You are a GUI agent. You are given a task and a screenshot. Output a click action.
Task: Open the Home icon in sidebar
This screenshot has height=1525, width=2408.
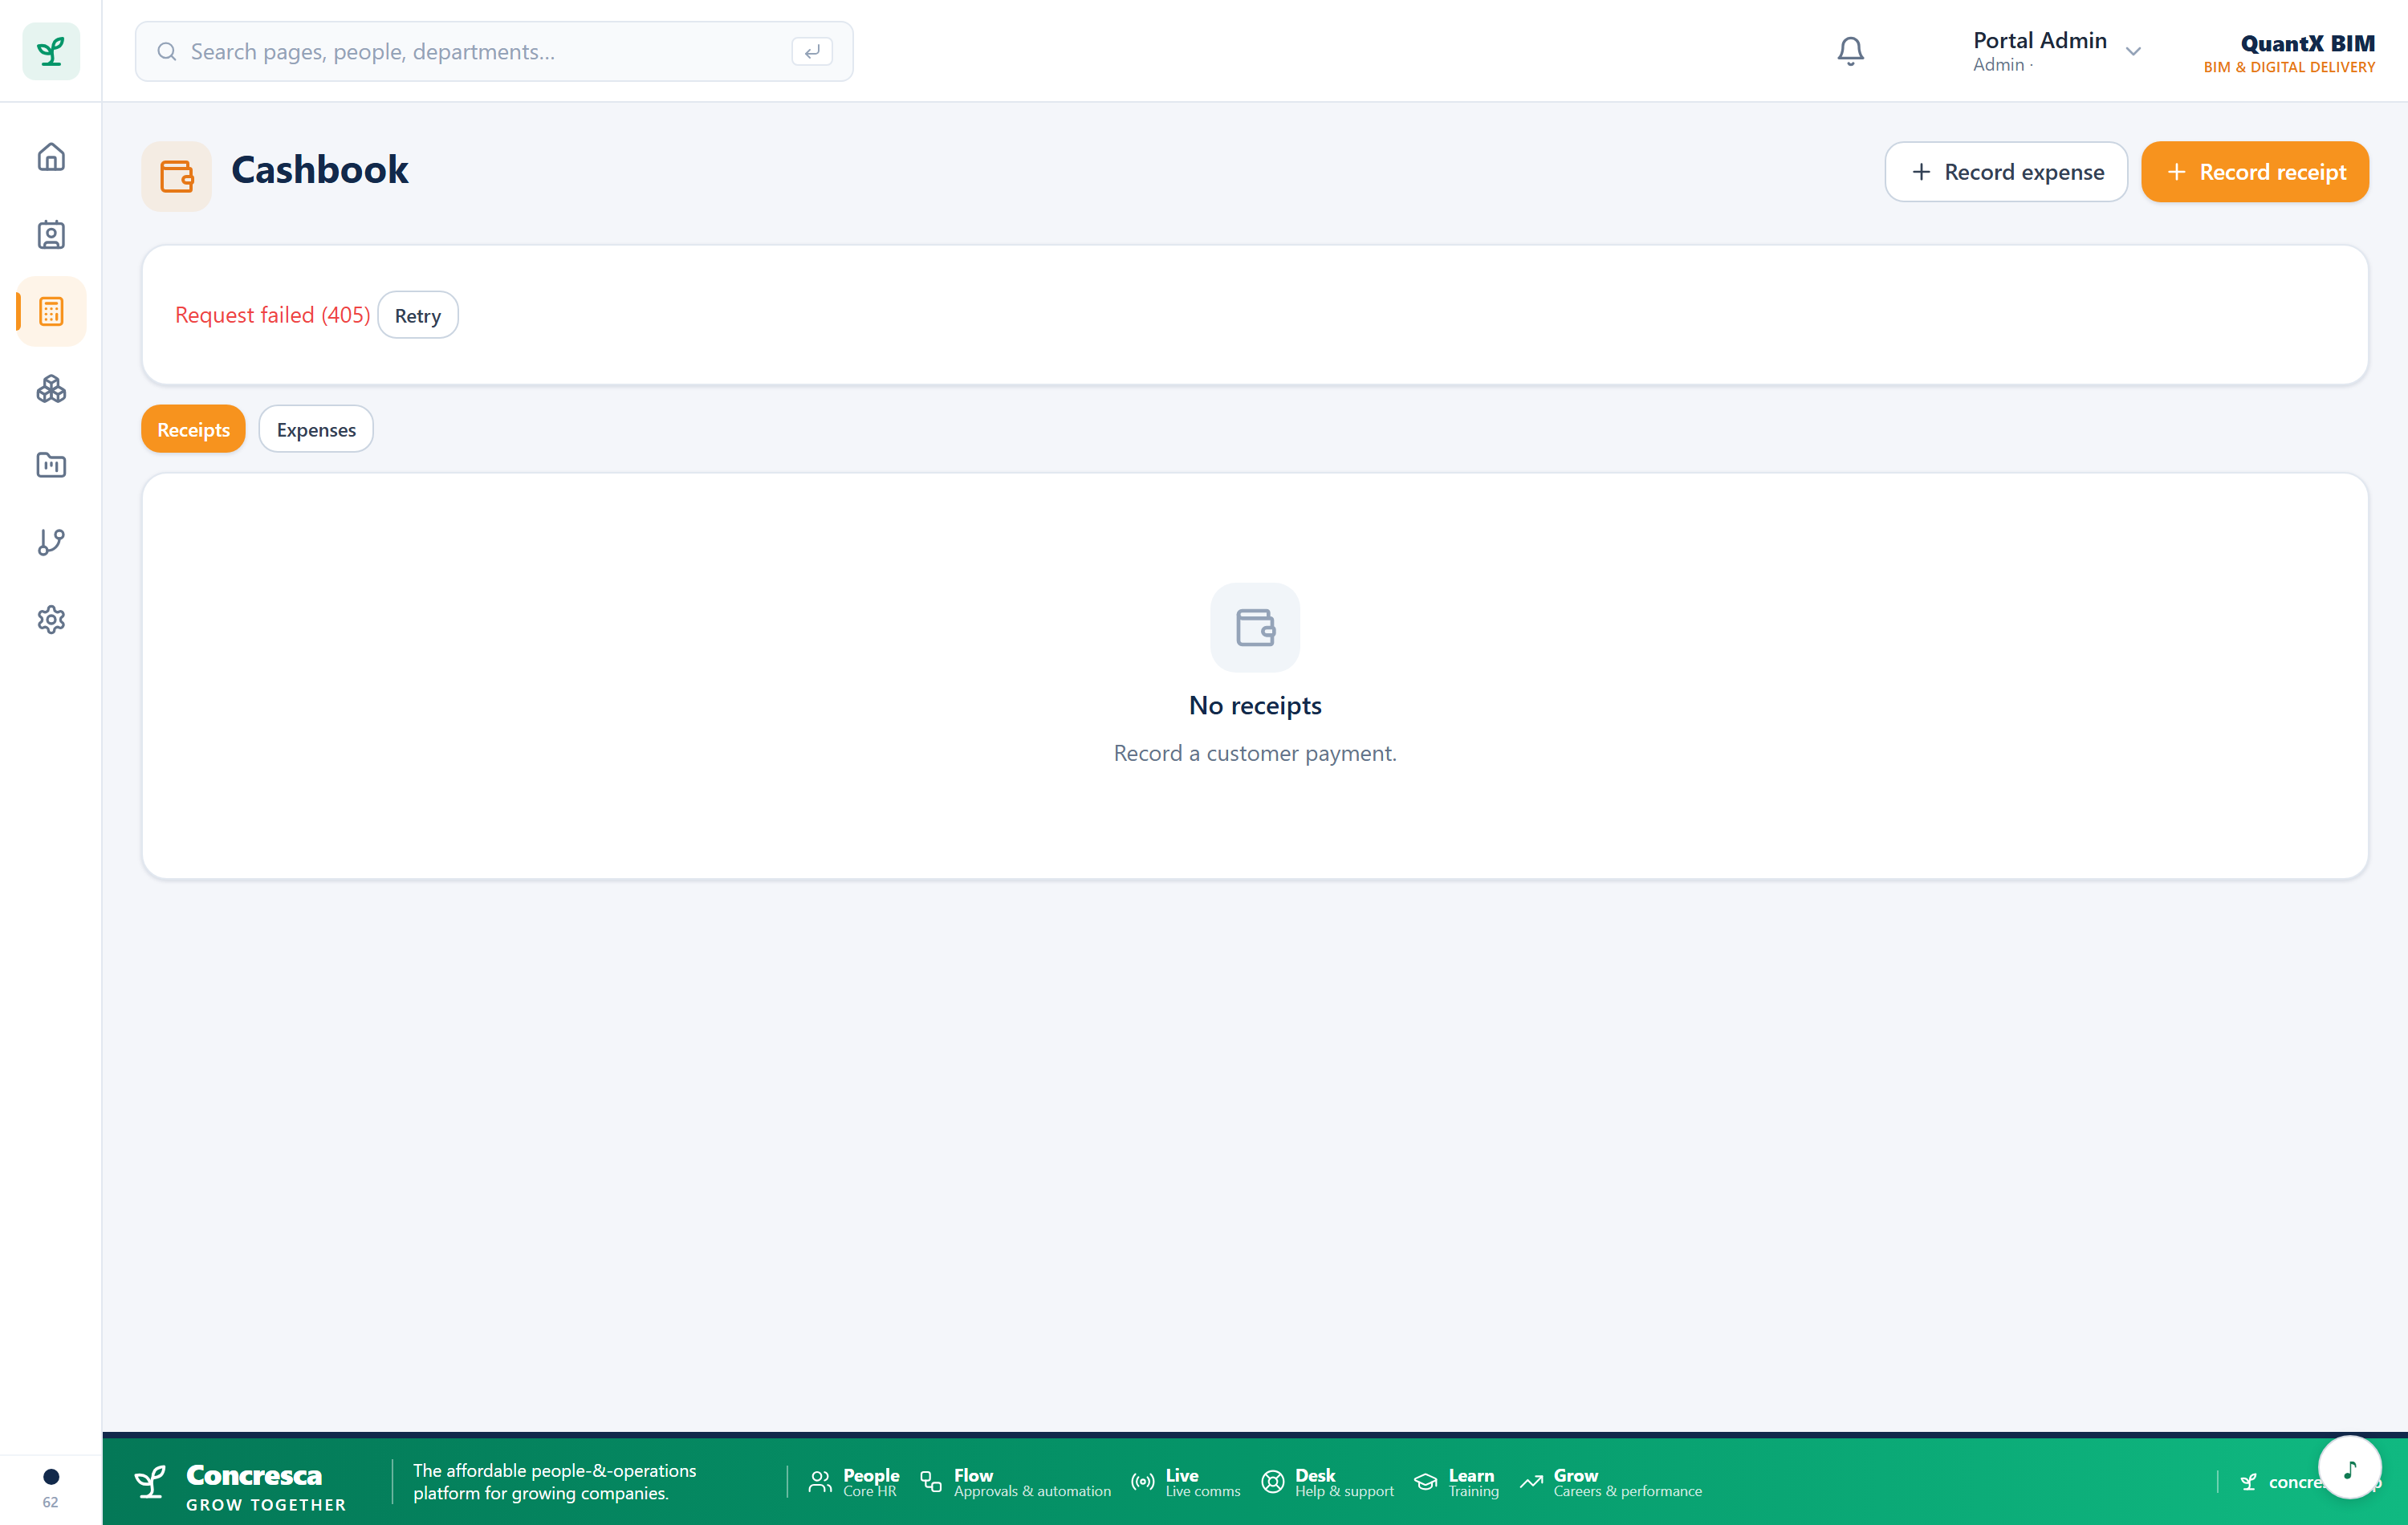[51, 157]
